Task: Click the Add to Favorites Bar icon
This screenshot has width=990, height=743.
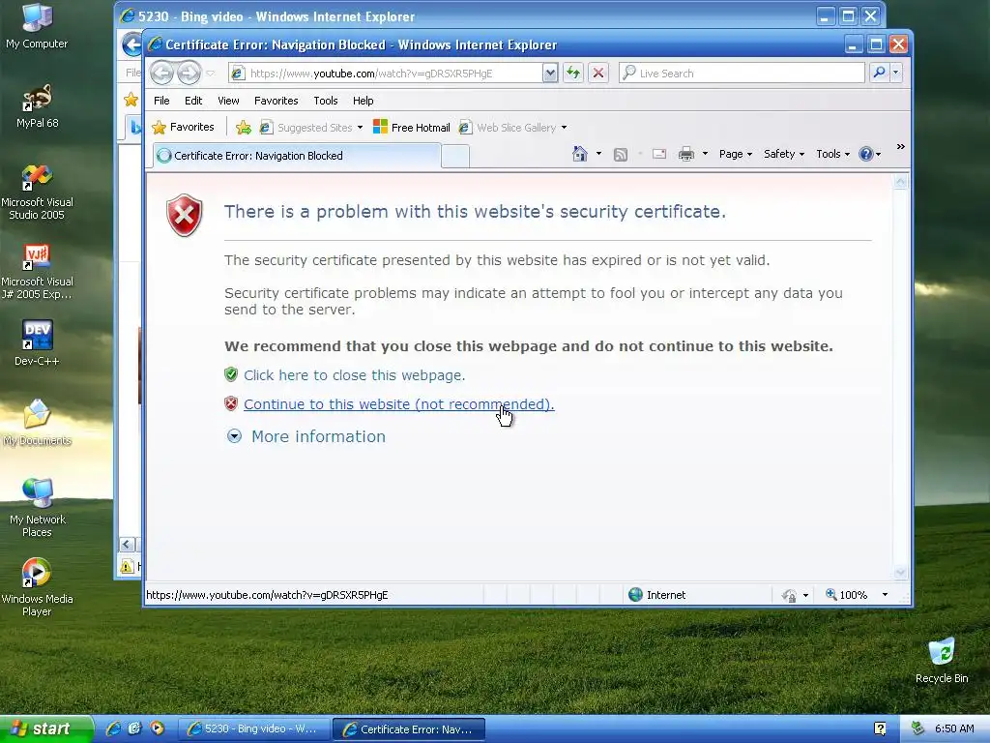Action: click(243, 128)
